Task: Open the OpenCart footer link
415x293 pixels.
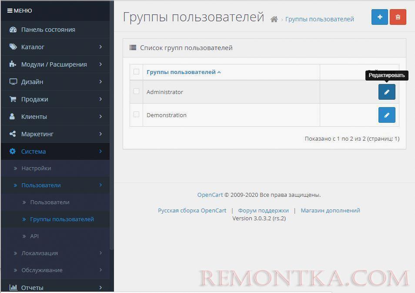Action: 210,195
